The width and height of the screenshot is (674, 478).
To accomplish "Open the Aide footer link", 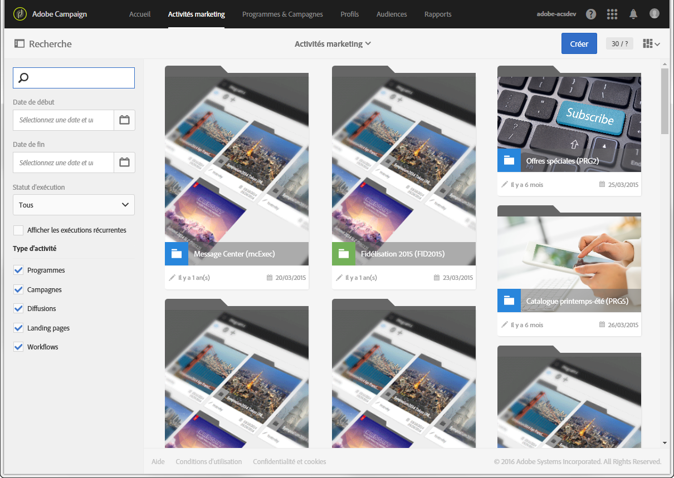I will point(158,462).
